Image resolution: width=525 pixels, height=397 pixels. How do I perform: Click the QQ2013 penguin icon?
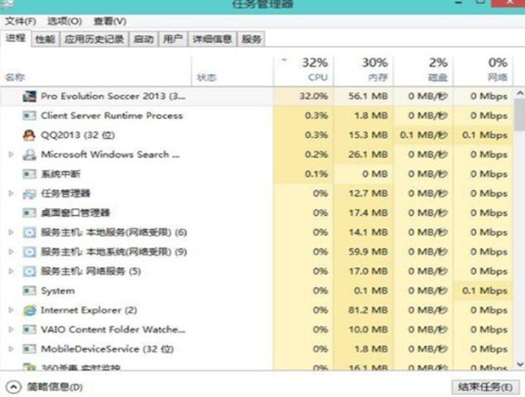29,135
